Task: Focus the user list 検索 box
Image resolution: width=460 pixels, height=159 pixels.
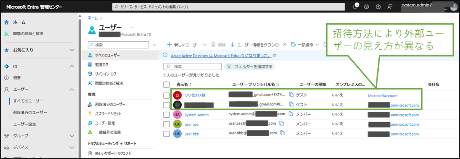Action: pos(192,67)
